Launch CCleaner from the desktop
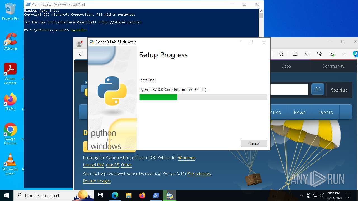This screenshot has width=358, height=201. pyautogui.click(x=10, y=41)
